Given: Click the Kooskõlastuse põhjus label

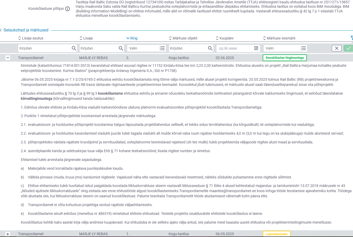Looking at the screenshot, I should pos(46,9).
